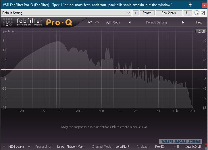208x150 pixels.
Task: Close the FabFilter Pro-Q window
Action: [x=204, y=5]
